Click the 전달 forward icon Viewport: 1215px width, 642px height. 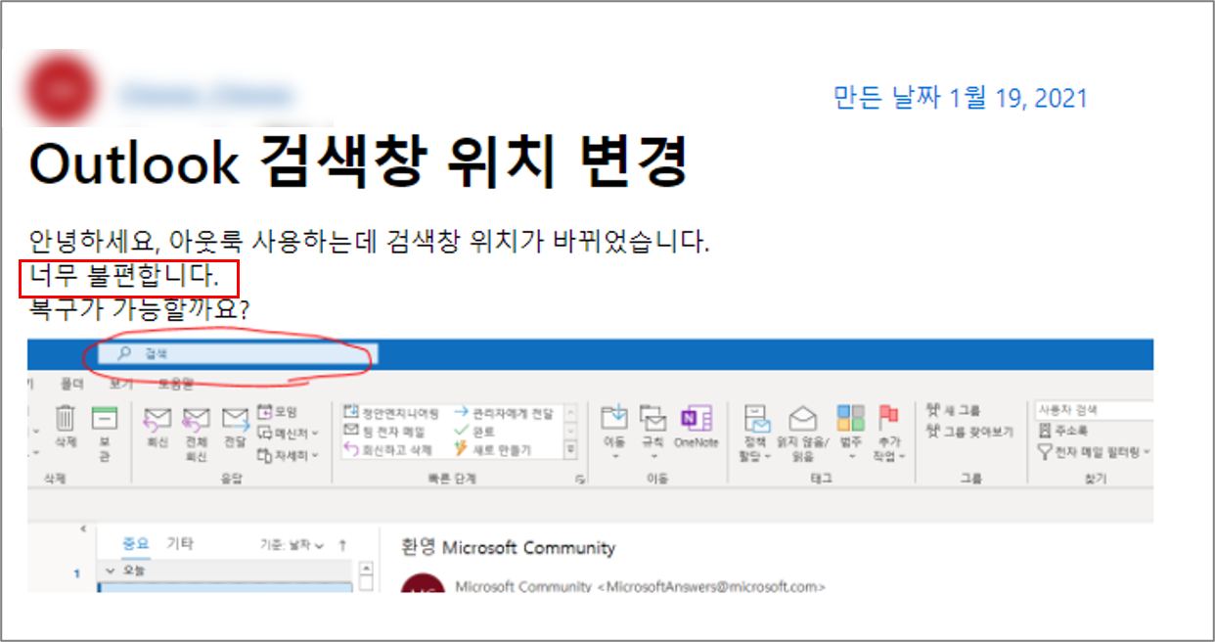click(x=235, y=419)
